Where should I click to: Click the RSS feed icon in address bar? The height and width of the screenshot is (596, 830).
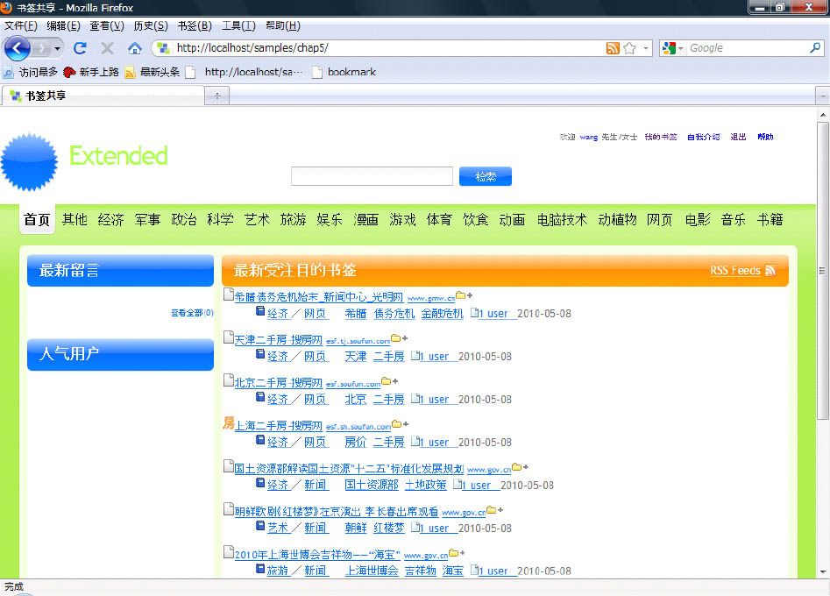click(613, 48)
